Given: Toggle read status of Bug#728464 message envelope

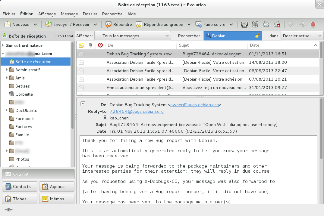Looking at the screenshot, I should pos(81,54).
